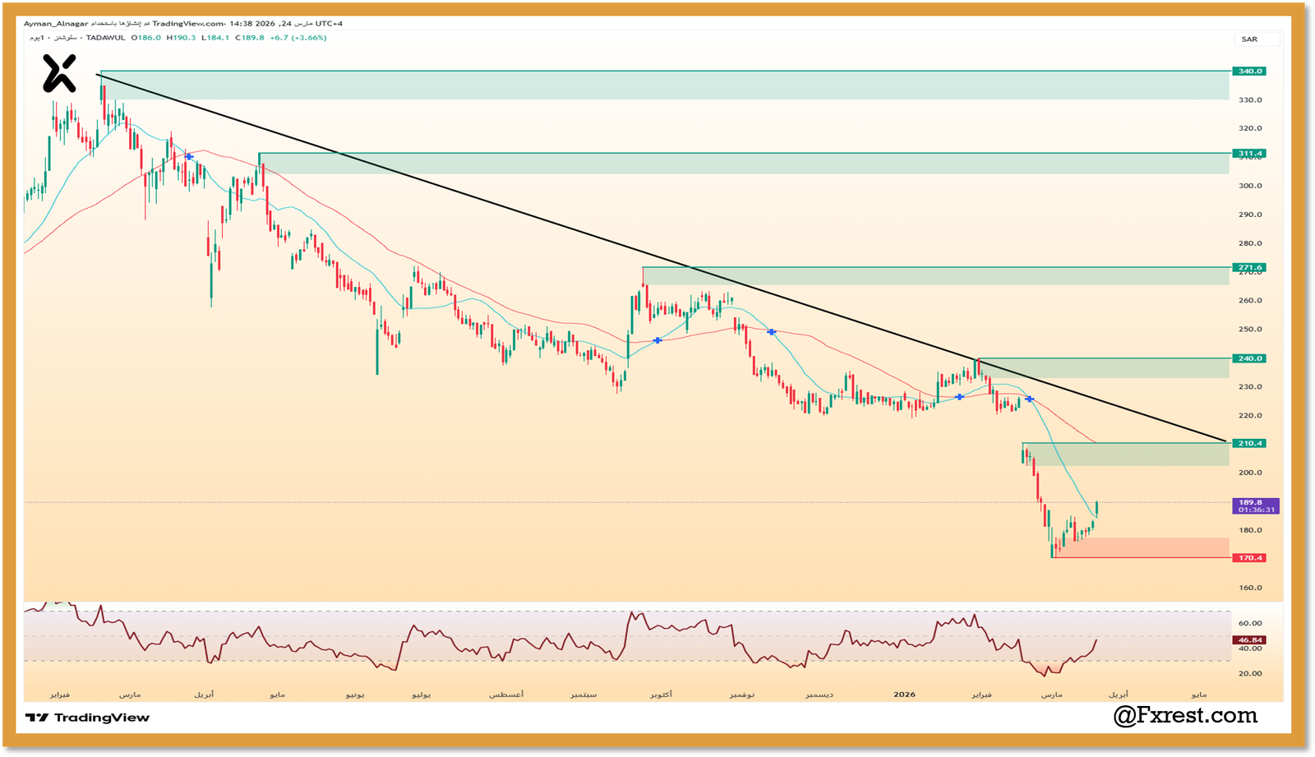Select the 311.4 resistance price label
The image size is (1315, 757).
1249,154
